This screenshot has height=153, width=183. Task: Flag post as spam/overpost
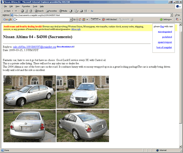[165, 42]
